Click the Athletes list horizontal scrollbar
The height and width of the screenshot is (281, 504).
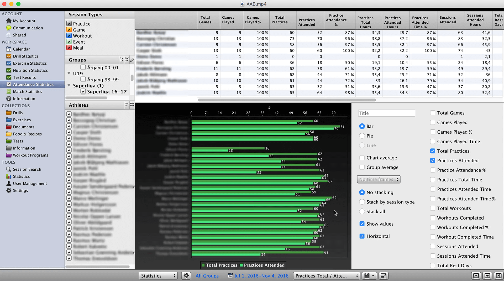click(x=97, y=267)
